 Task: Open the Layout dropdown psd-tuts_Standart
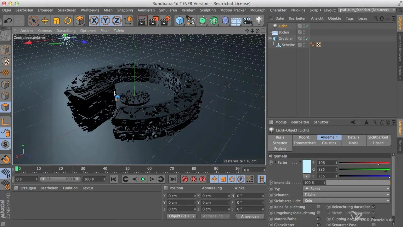pyautogui.click(x=366, y=10)
